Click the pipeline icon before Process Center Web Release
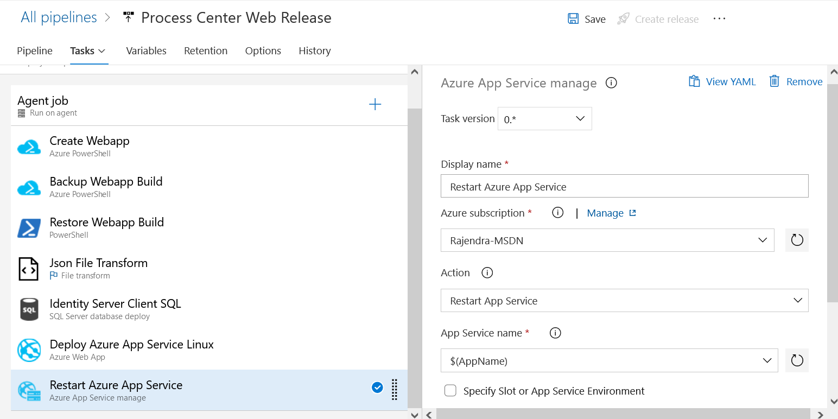The image size is (838, 419). click(128, 17)
